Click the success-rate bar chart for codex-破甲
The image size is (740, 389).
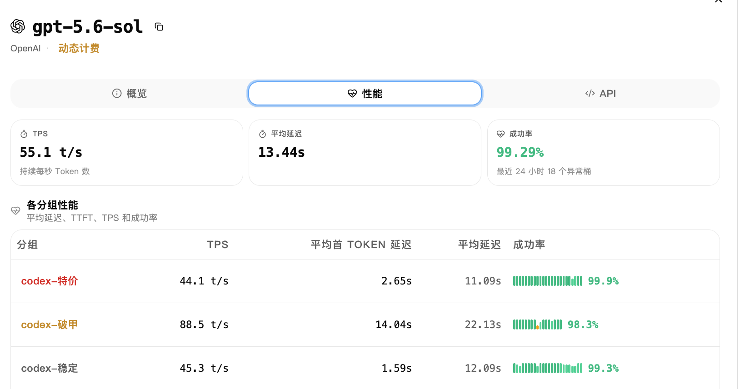pyautogui.click(x=537, y=324)
